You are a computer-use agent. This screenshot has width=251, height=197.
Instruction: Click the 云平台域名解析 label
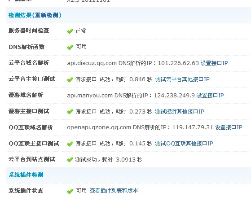(x=29, y=63)
